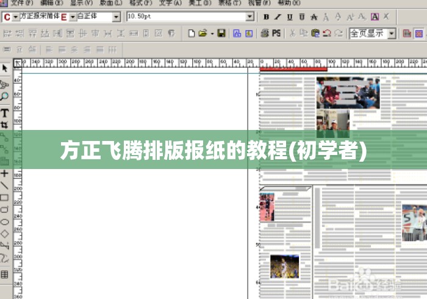Select the rotate and skew tool

pyautogui.click(x=4, y=84)
